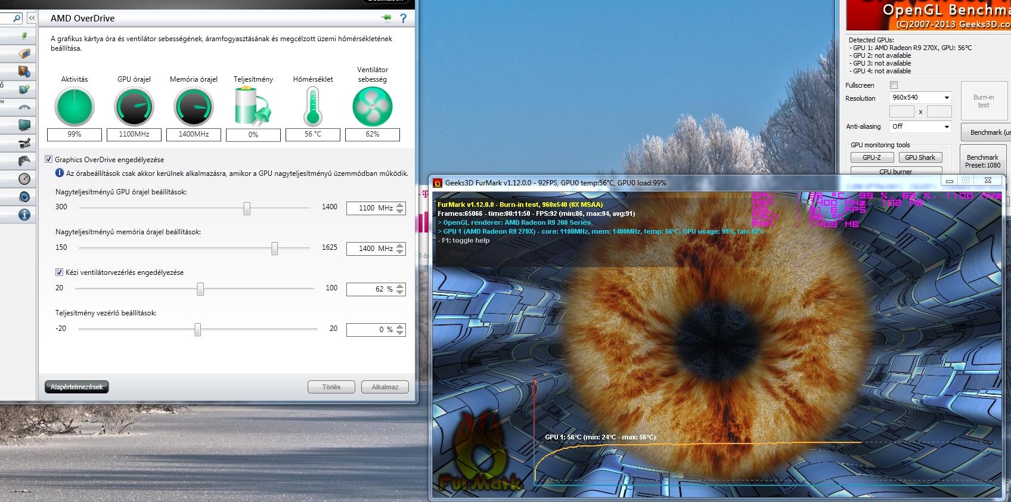The height and width of the screenshot is (502, 1011).
Task: Open desktop management sidebar icon
Action: pos(24,72)
